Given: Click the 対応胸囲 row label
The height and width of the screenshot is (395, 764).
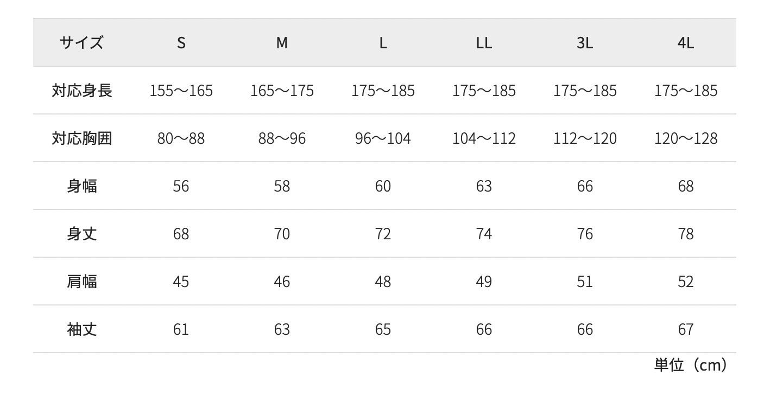Looking at the screenshot, I should [81, 138].
